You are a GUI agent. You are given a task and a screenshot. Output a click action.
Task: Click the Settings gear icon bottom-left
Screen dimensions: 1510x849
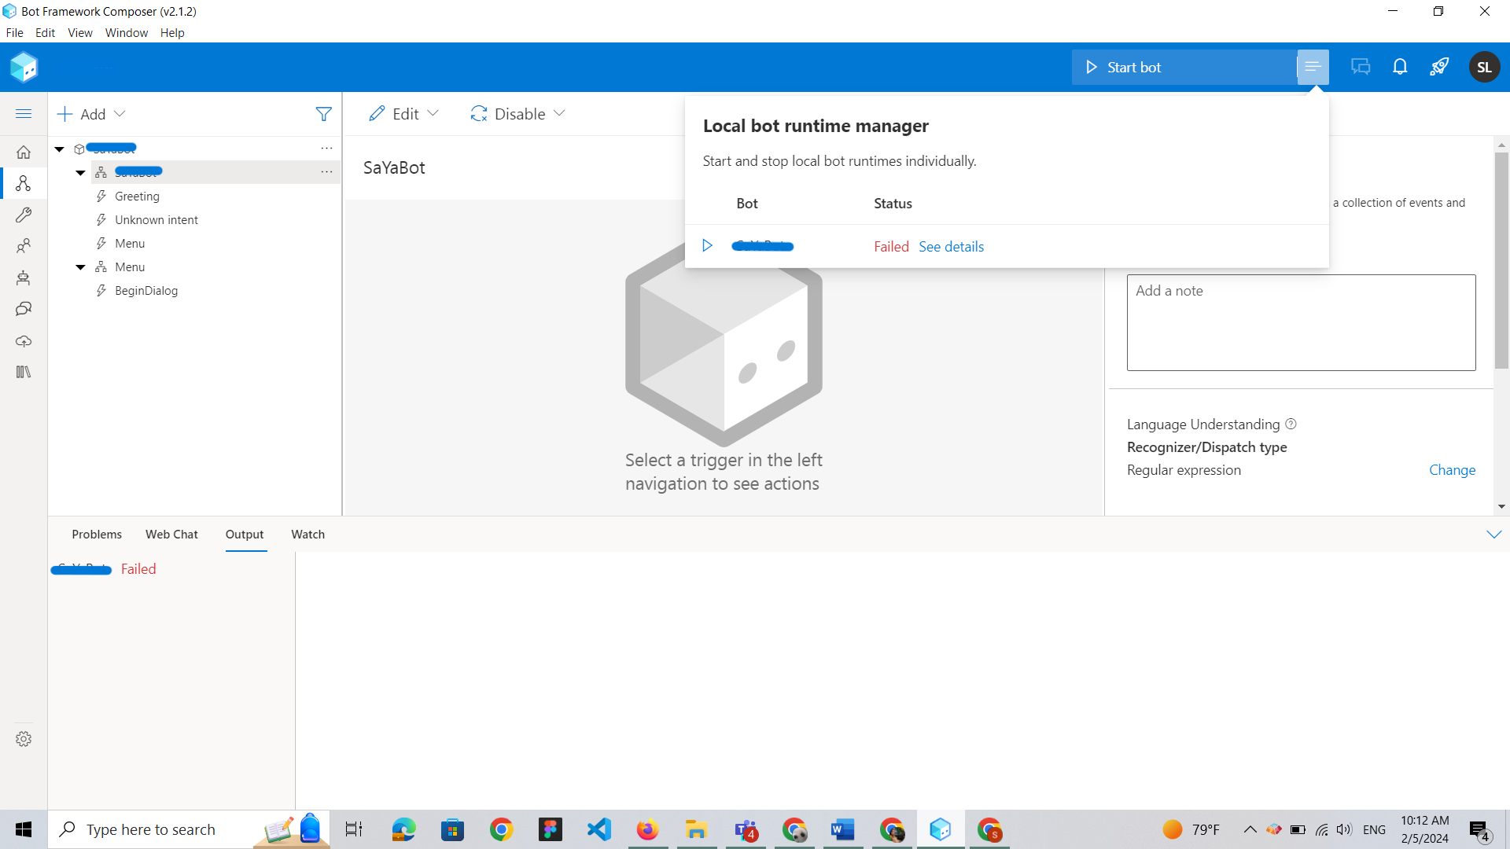(x=23, y=738)
